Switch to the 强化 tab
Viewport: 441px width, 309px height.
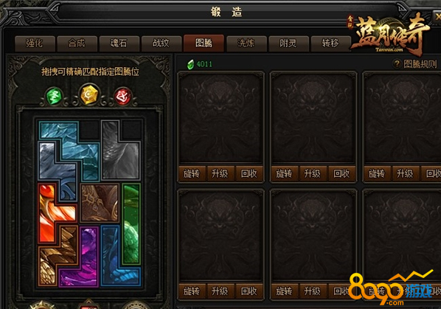(x=35, y=44)
